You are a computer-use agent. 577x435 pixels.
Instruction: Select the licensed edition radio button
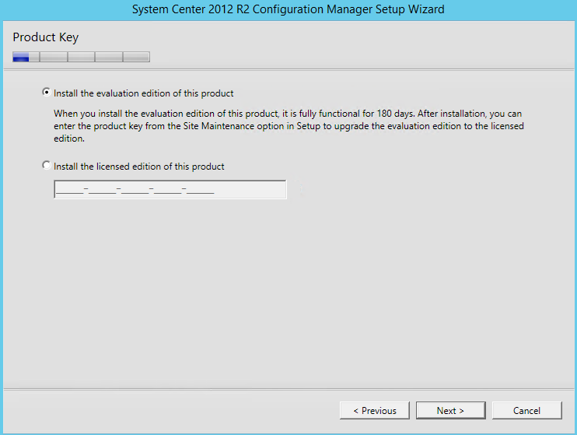pos(47,166)
